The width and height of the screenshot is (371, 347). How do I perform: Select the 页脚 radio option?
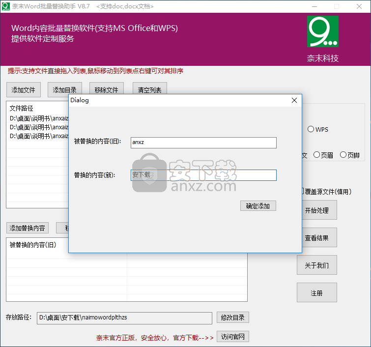343,155
